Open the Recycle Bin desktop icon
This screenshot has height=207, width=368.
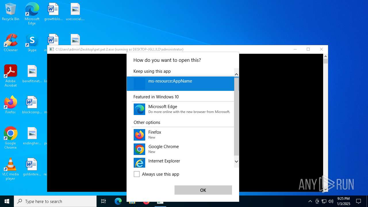pos(11,12)
